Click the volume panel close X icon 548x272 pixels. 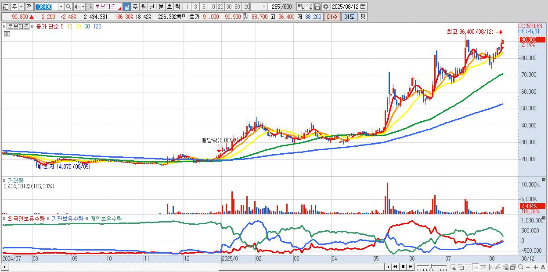tap(544, 180)
